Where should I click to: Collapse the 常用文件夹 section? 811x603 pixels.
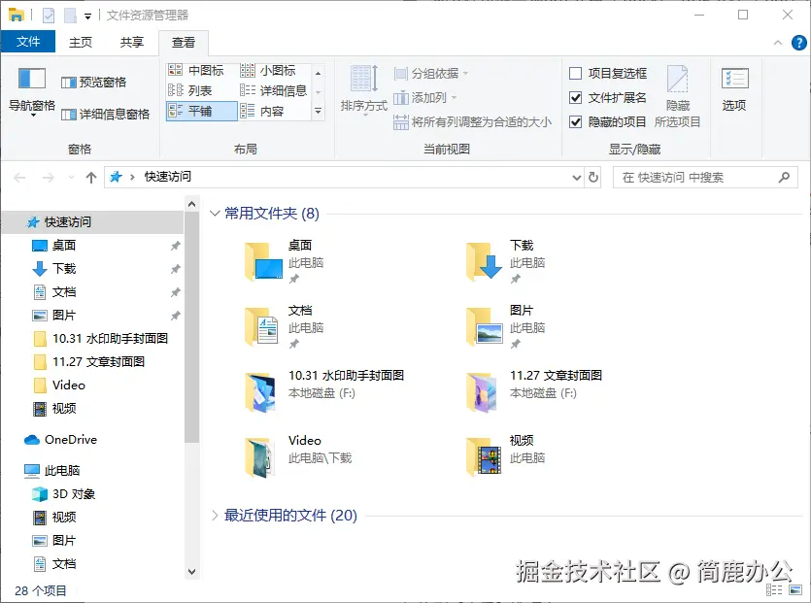pos(216,213)
